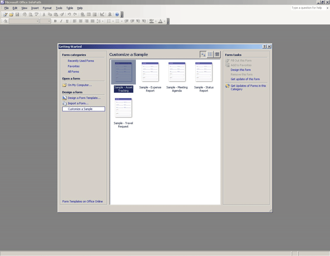Click the Print toolbar icon
Image resolution: width=330 pixels, height=256 pixels.
click(x=25, y=14)
